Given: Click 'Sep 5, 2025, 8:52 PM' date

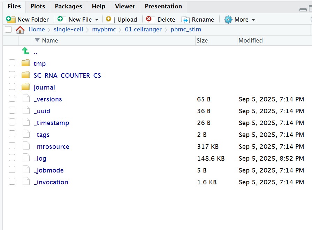Looking at the screenshot, I should pyautogui.click(x=271, y=159).
